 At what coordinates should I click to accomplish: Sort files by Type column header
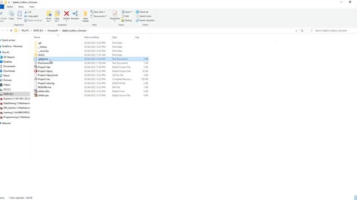(x=114, y=37)
